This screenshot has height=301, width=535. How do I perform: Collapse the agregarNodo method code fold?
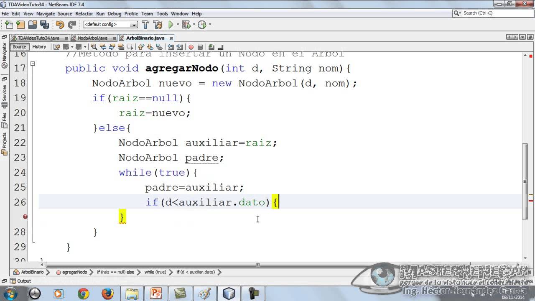pyautogui.click(x=33, y=64)
